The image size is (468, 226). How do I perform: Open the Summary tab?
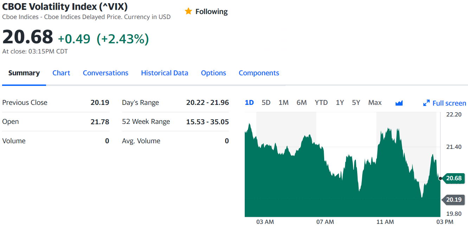click(24, 73)
